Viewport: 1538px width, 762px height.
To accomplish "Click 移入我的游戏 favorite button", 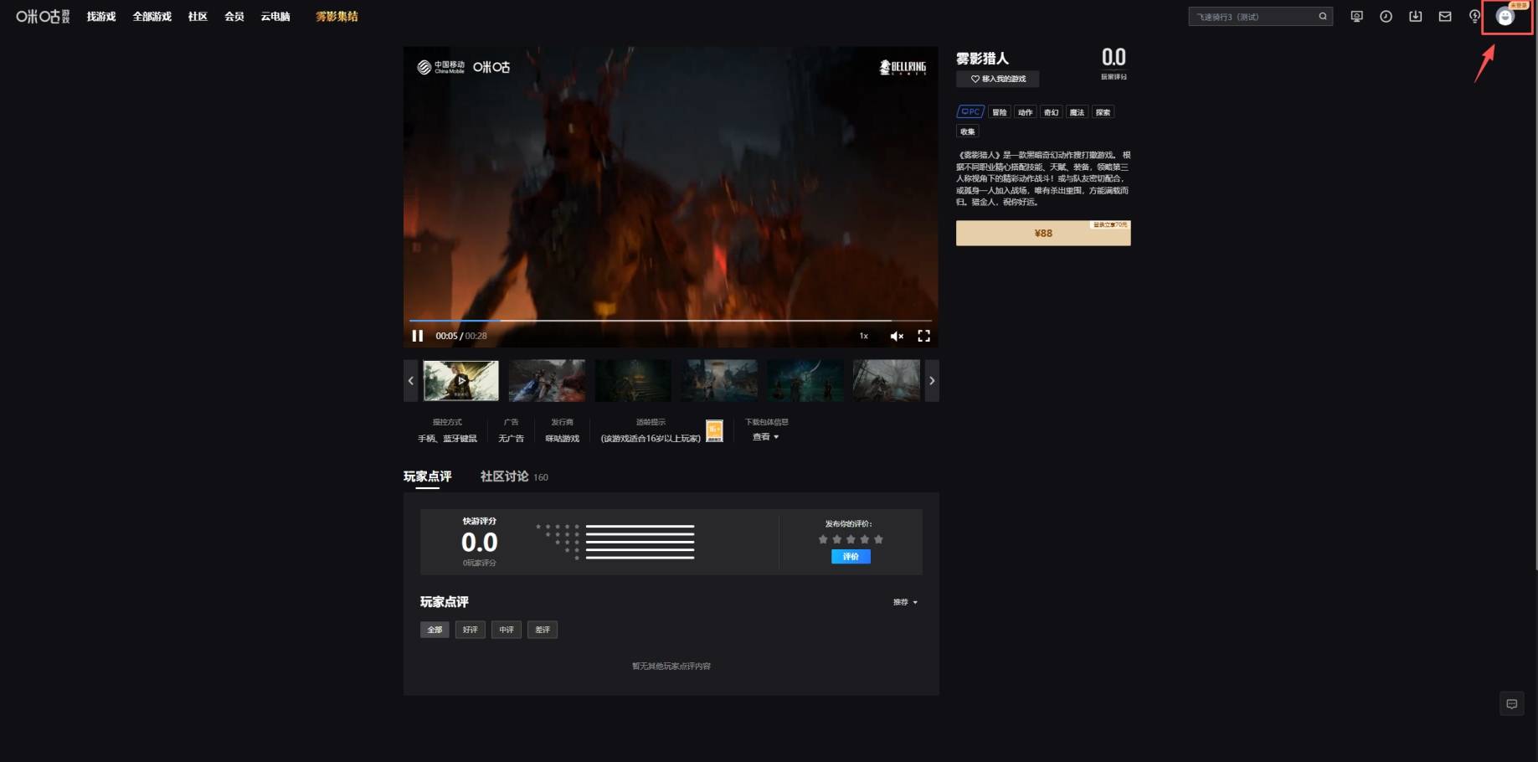I will point(998,79).
